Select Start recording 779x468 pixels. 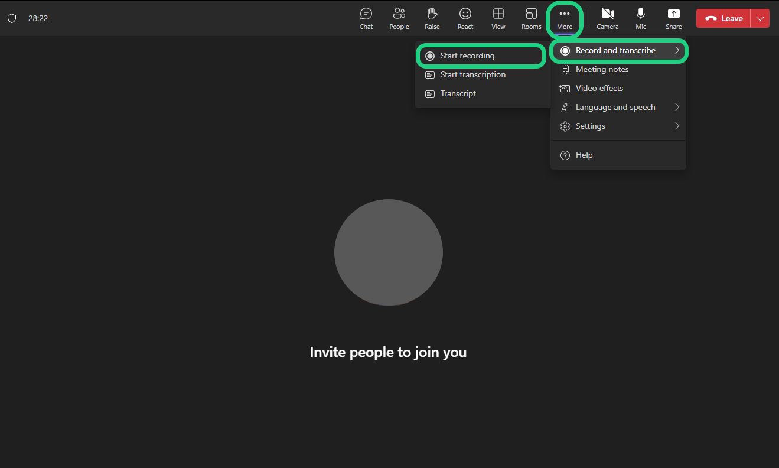point(467,56)
